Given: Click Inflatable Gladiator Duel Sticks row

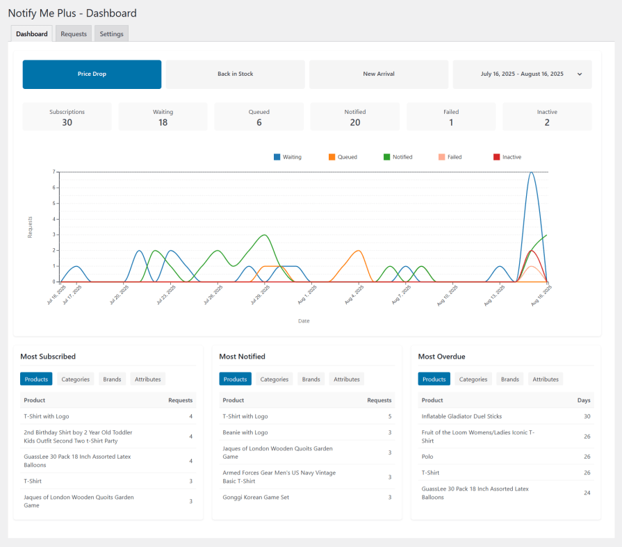Looking at the screenshot, I should click(x=461, y=416).
